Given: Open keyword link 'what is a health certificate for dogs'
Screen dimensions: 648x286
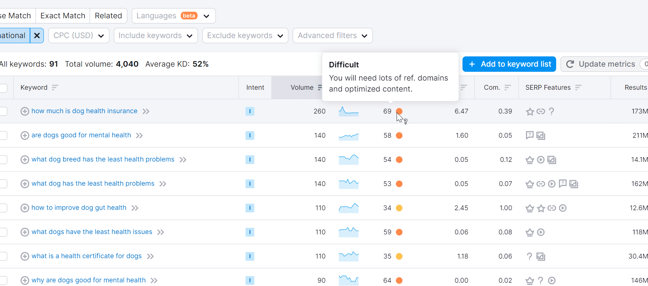Looking at the screenshot, I should click(x=87, y=256).
